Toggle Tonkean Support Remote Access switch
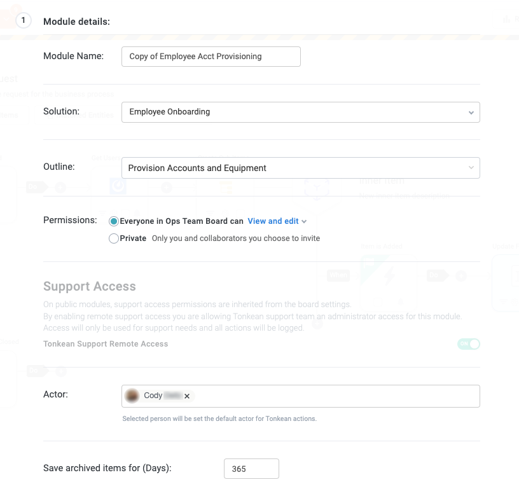The image size is (519, 496). click(468, 344)
